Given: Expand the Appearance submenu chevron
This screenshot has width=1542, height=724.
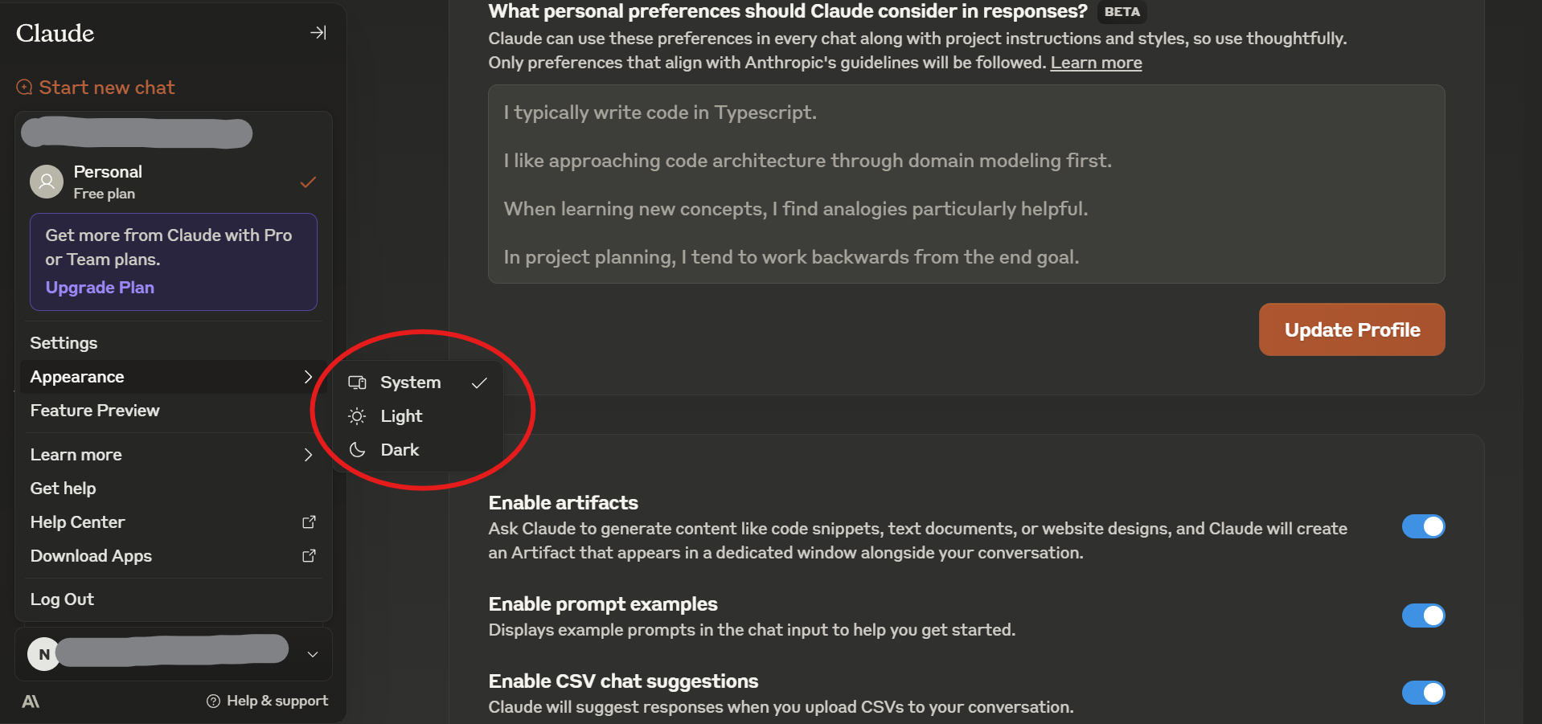Looking at the screenshot, I should point(308,376).
